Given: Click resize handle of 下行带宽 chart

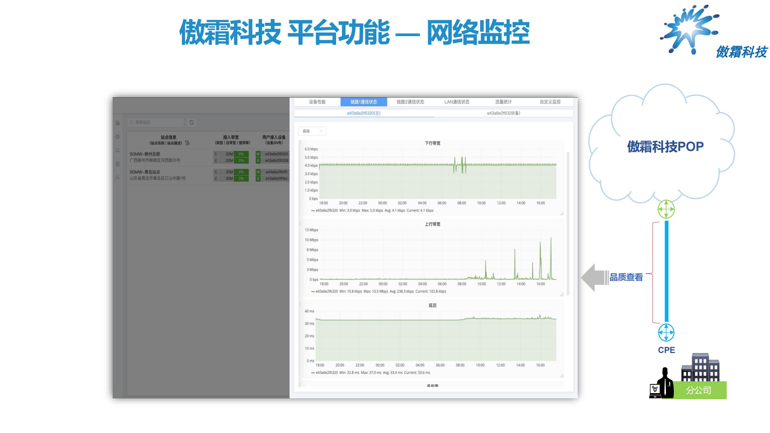Looking at the screenshot, I should point(562,213).
